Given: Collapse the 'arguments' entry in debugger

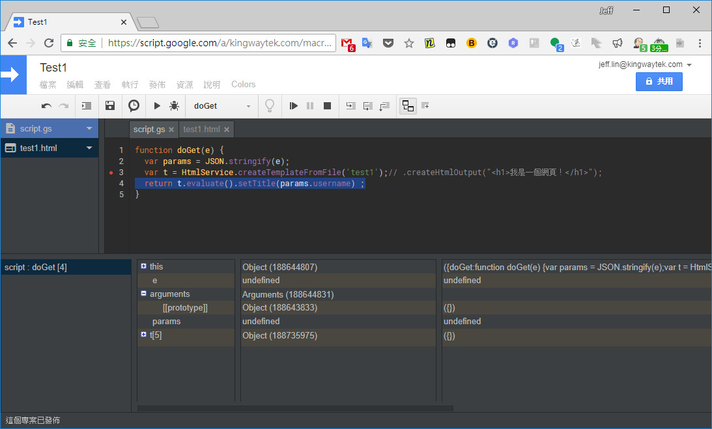Looking at the screenshot, I should click(143, 294).
